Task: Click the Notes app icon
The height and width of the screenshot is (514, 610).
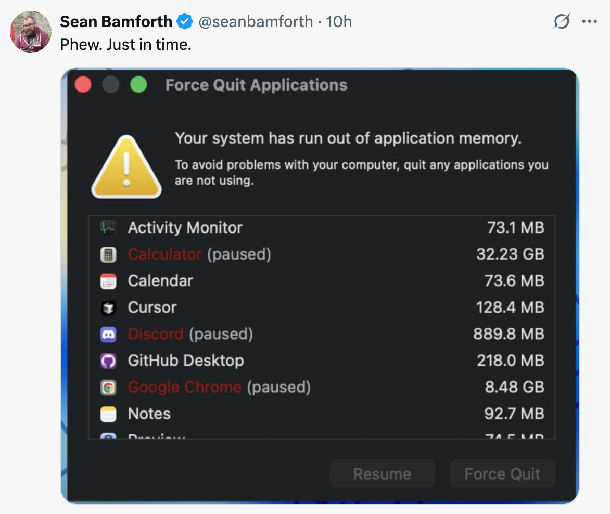Action: coord(108,414)
